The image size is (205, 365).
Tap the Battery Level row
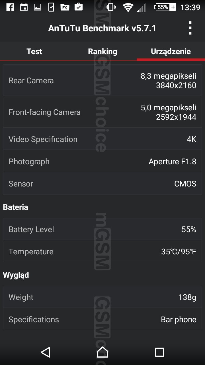102,229
